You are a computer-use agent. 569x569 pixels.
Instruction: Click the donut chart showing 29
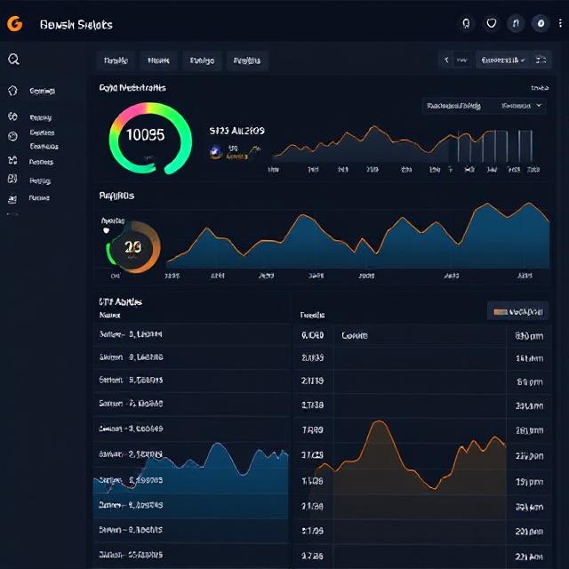pyautogui.click(x=133, y=247)
